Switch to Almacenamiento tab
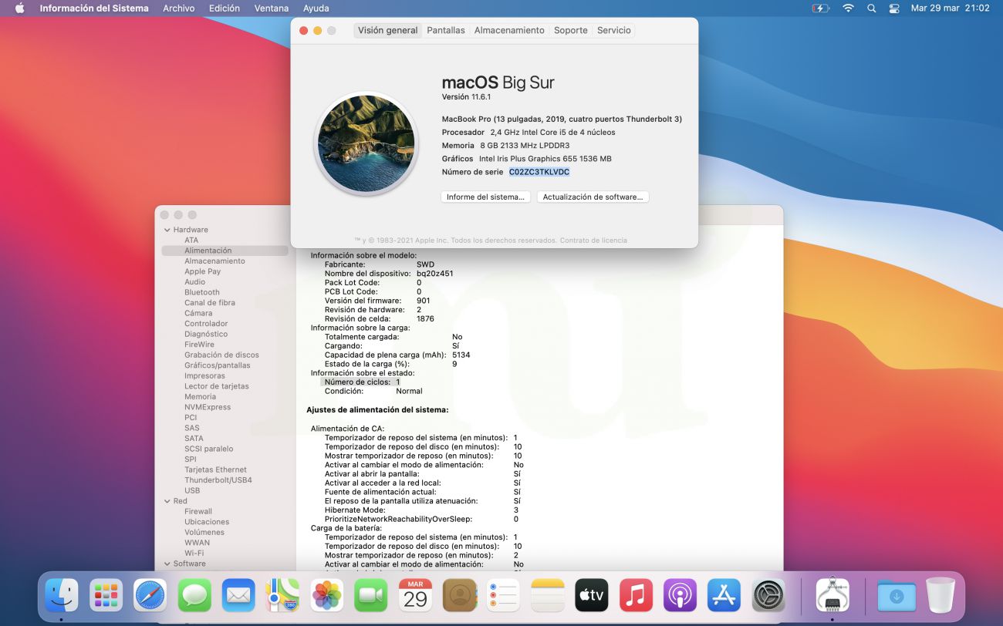 point(509,30)
